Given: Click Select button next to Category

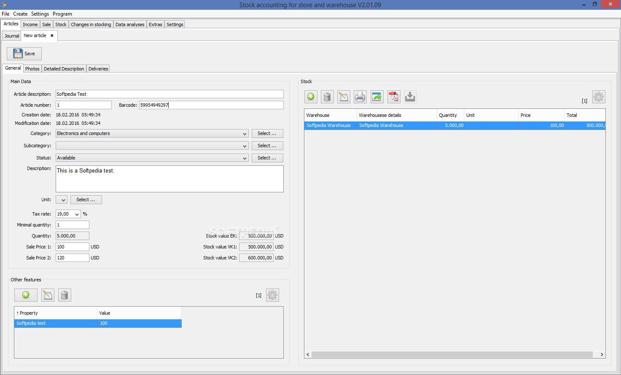Looking at the screenshot, I should click(267, 134).
